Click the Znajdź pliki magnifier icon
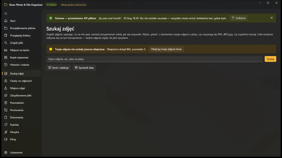Image resolution: width=282 pixels, height=158 pixels. 6,43
